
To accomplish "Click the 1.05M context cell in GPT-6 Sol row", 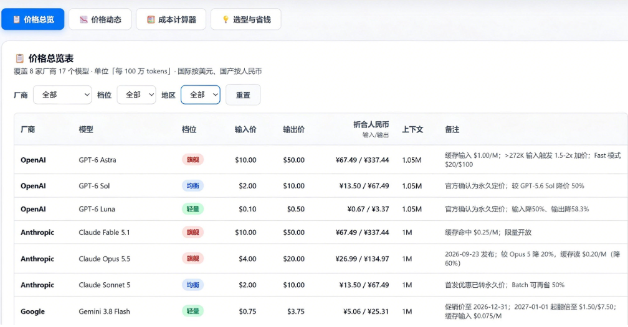I will point(412,186).
